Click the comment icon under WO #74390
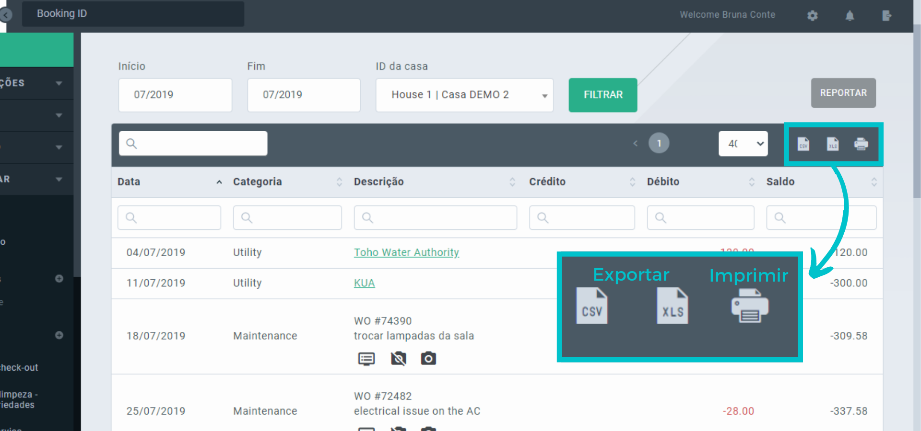Image resolution: width=921 pixels, height=431 pixels. [366, 358]
